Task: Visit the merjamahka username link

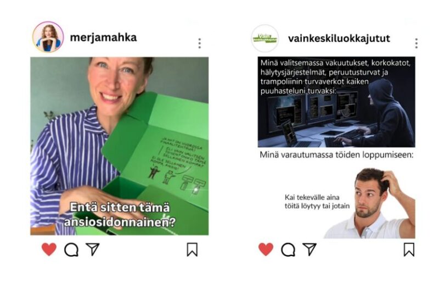Action: click(103, 37)
